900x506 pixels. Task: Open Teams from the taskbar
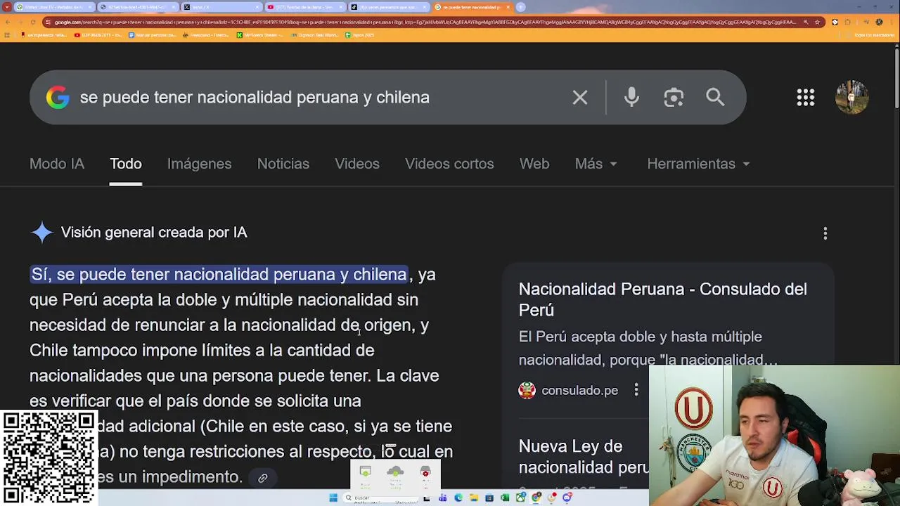point(442,498)
